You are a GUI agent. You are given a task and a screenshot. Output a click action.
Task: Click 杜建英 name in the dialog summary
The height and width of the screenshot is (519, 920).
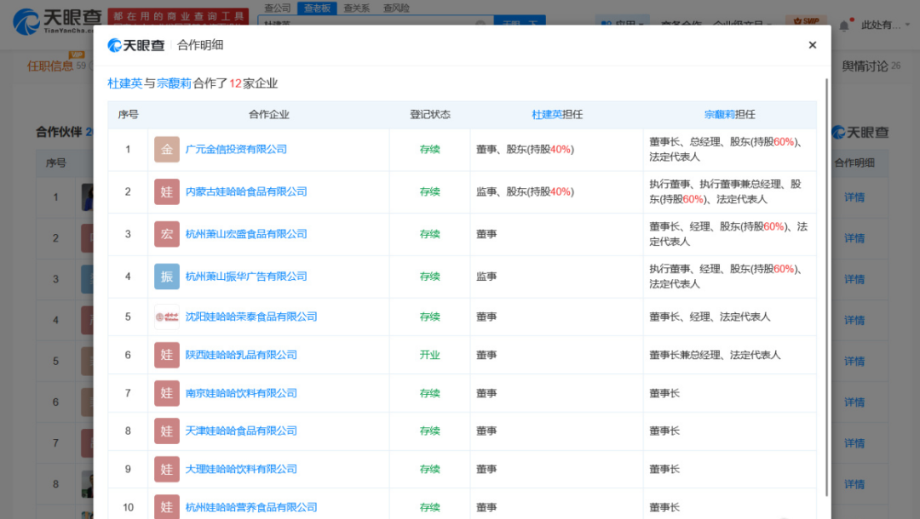pos(125,83)
